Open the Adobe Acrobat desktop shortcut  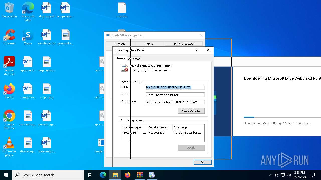(9, 66)
